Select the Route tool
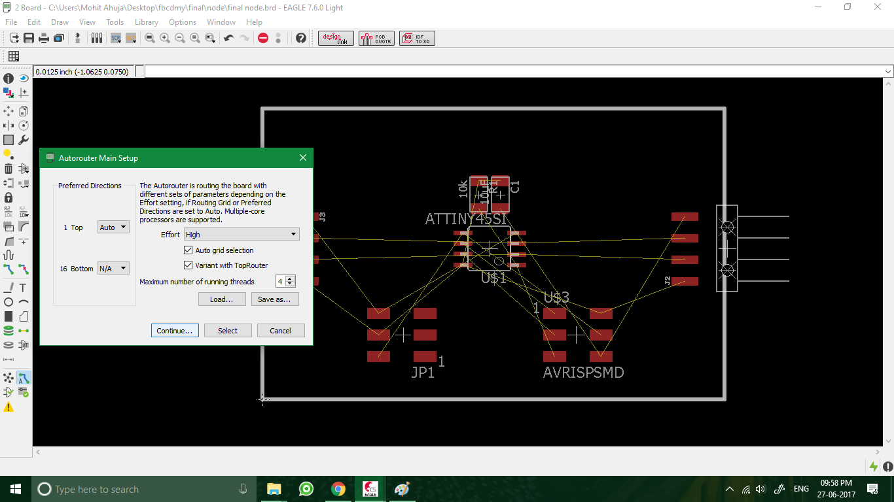The height and width of the screenshot is (502, 894). point(9,269)
